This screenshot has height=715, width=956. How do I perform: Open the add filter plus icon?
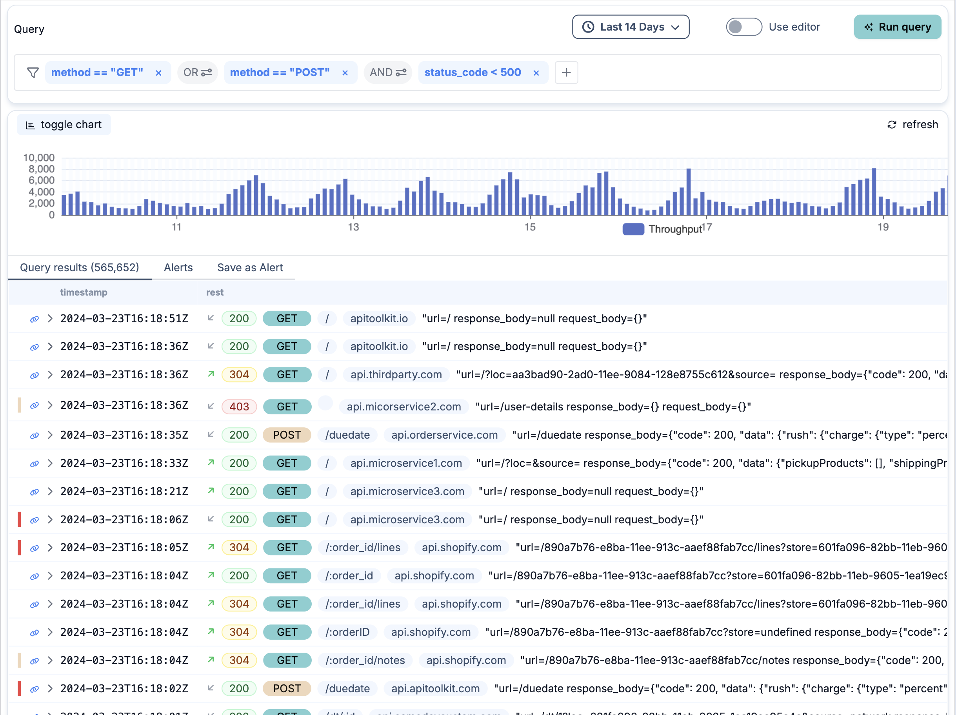pyautogui.click(x=566, y=73)
